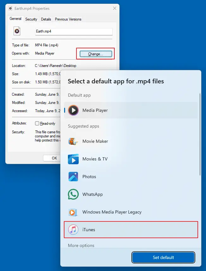Image resolution: width=206 pixels, height=271 pixels.
Task: Select the WhatsApp label in the list
Action: 93,194
